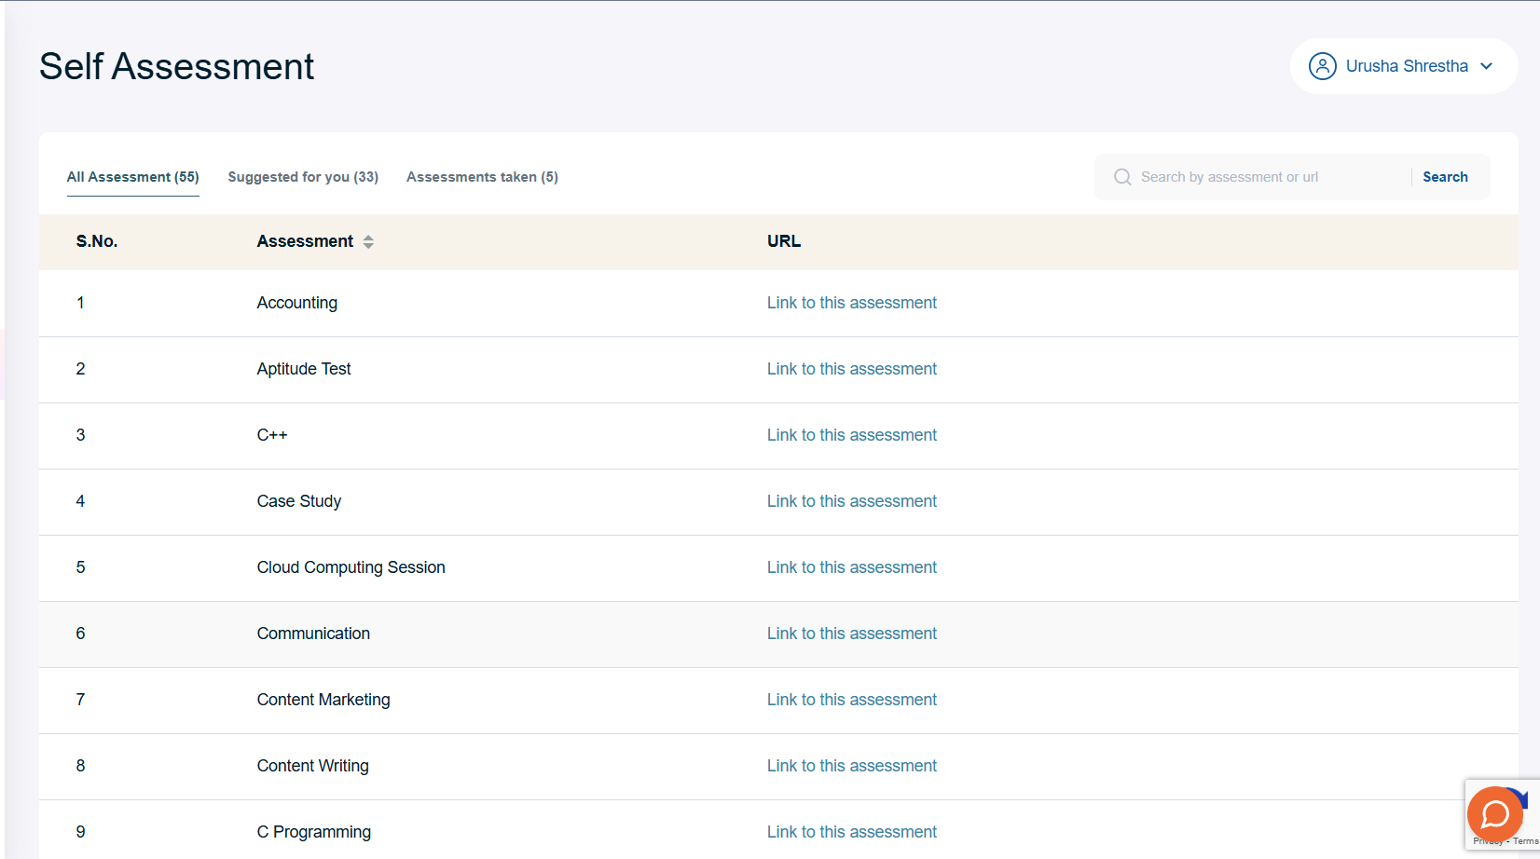Open the Case Study assessment link
Viewport: 1540px width, 859px height.
point(851,501)
